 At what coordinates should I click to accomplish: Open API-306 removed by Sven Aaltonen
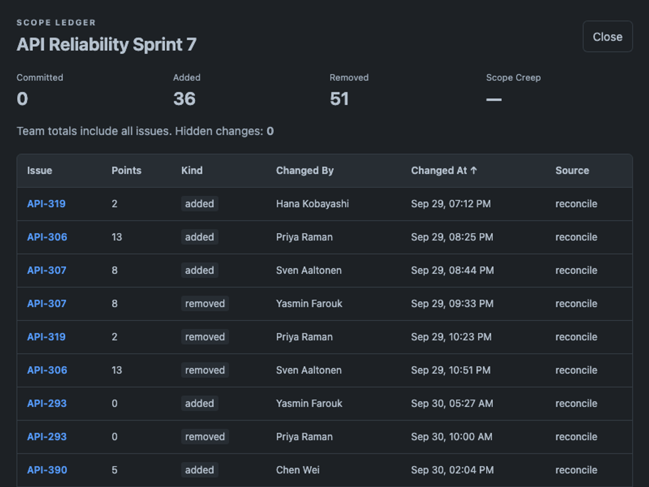tap(47, 370)
